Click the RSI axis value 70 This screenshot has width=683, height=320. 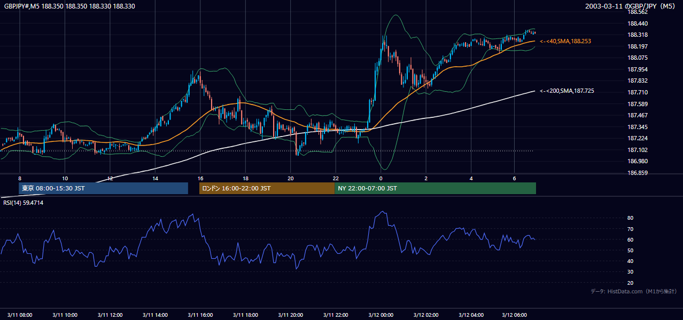[x=630, y=229]
